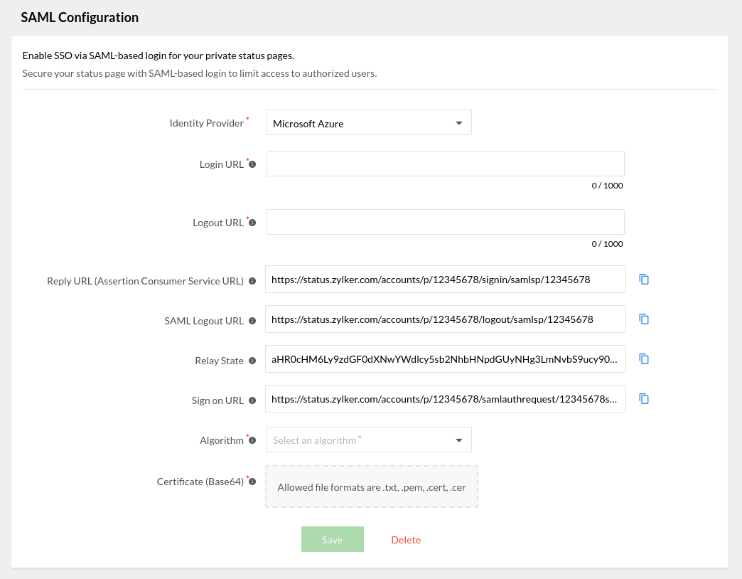Screen dimensions: 742x579
Task: Show info icon next to Relay State
Action: [x=252, y=361]
